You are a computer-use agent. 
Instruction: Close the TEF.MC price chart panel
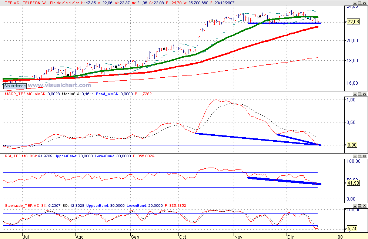click(x=364, y=3)
